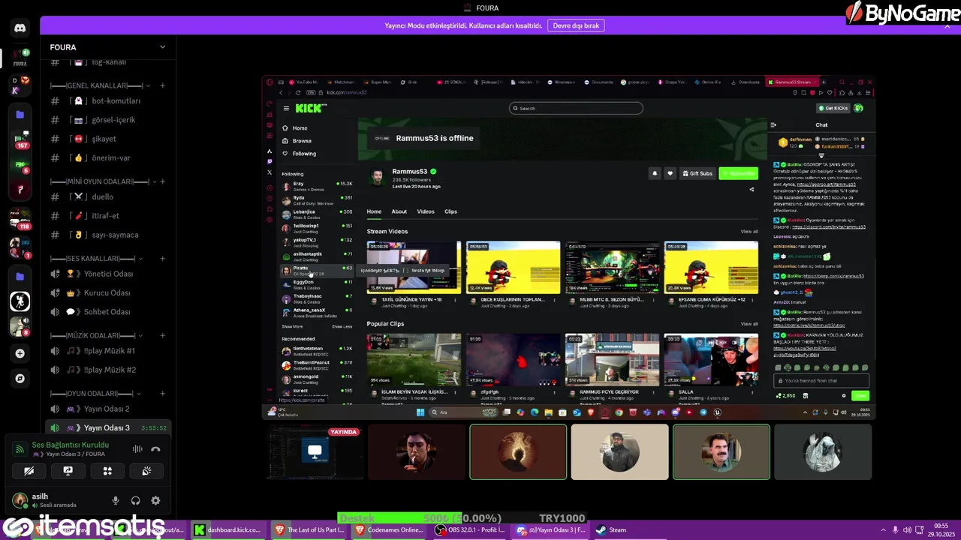Open asilh user profile panel
Image resolution: width=961 pixels, height=540 pixels.
pos(56,500)
